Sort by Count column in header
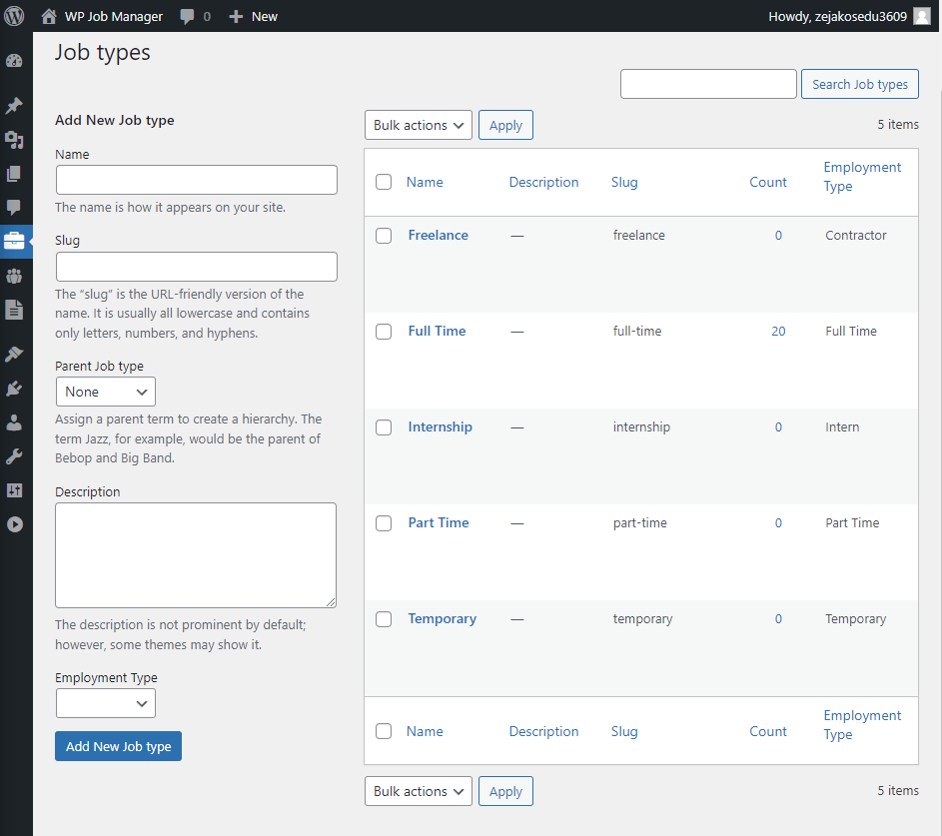Image resolution: width=942 pixels, height=836 pixels. click(x=768, y=182)
